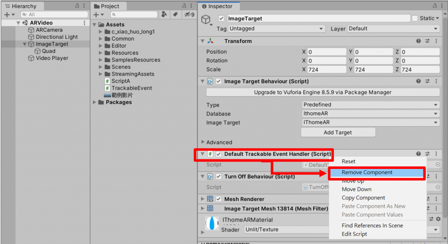Open Default Trackable Event Handler preset icon

point(427,154)
